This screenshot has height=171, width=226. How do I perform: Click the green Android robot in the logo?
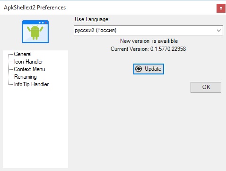tap(35, 33)
